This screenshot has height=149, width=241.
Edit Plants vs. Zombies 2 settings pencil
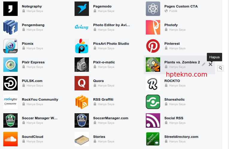(204, 64)
